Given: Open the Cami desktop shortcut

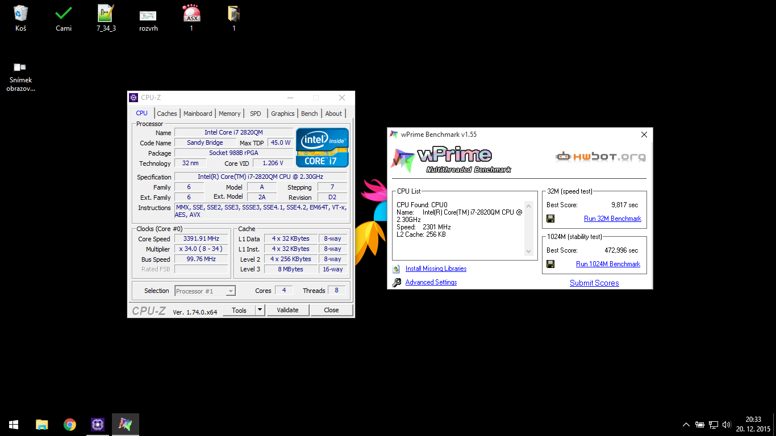Looking at the screenshot, I should 64,18.
